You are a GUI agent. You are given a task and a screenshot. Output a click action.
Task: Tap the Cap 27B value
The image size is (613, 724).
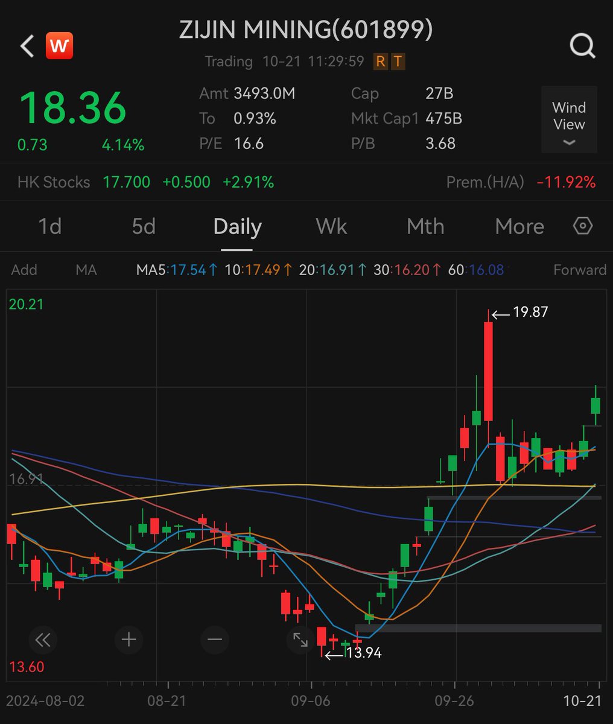[439, 94]
